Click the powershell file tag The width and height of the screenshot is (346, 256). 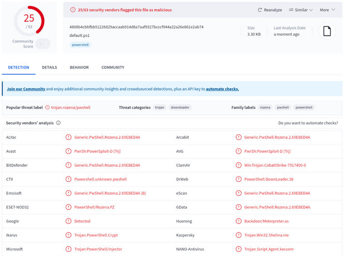click(x=80, y=45)
